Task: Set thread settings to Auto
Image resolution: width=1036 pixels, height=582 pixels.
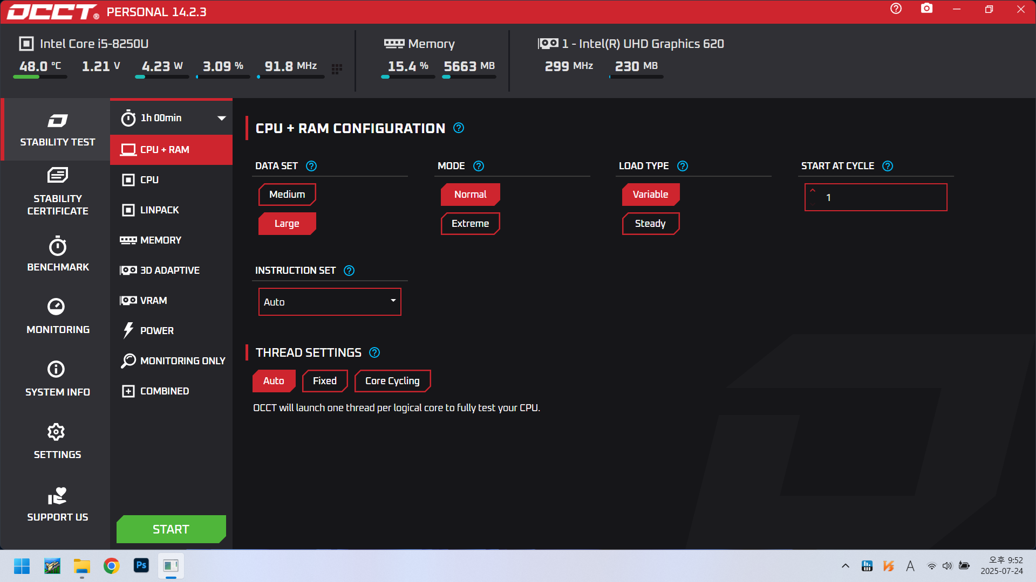Action: pos(274,381)
